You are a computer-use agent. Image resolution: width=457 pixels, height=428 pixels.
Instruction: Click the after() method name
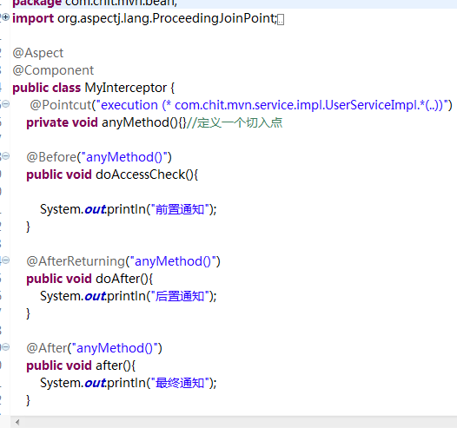click(109, 365)
